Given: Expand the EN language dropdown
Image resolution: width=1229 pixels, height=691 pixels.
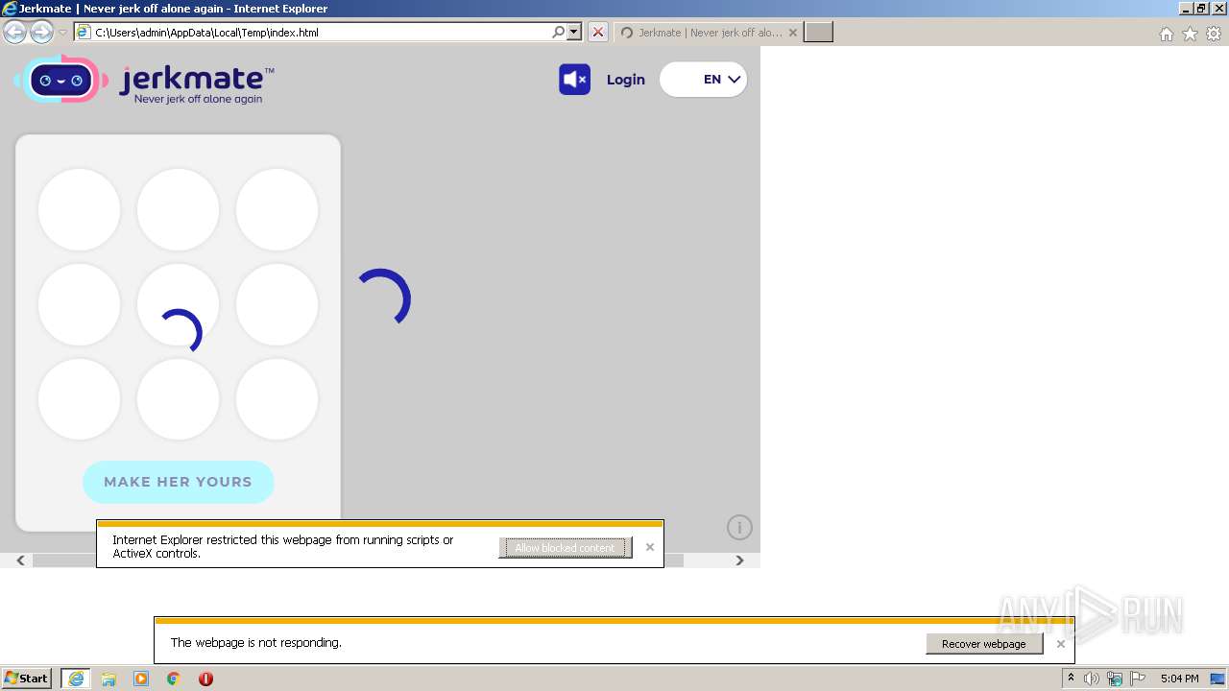Looking at the screenshot, I should click(704, 80).
